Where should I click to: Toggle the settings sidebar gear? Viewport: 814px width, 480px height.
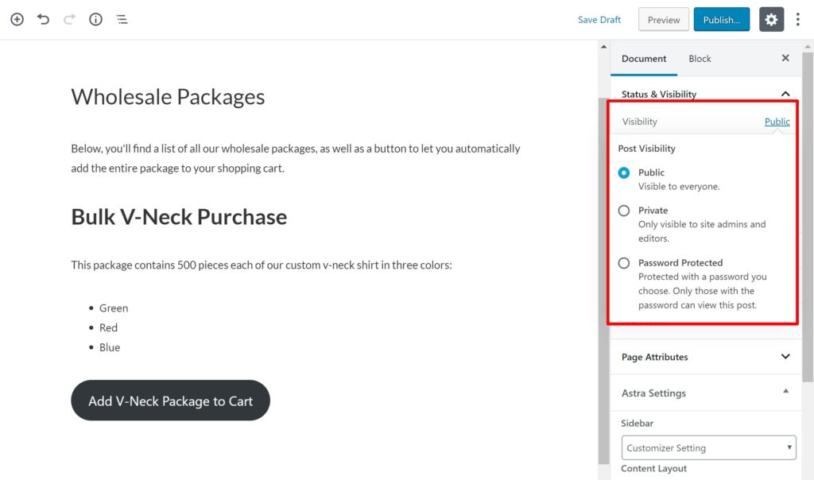pyautogui.click(x=771, y=19)
